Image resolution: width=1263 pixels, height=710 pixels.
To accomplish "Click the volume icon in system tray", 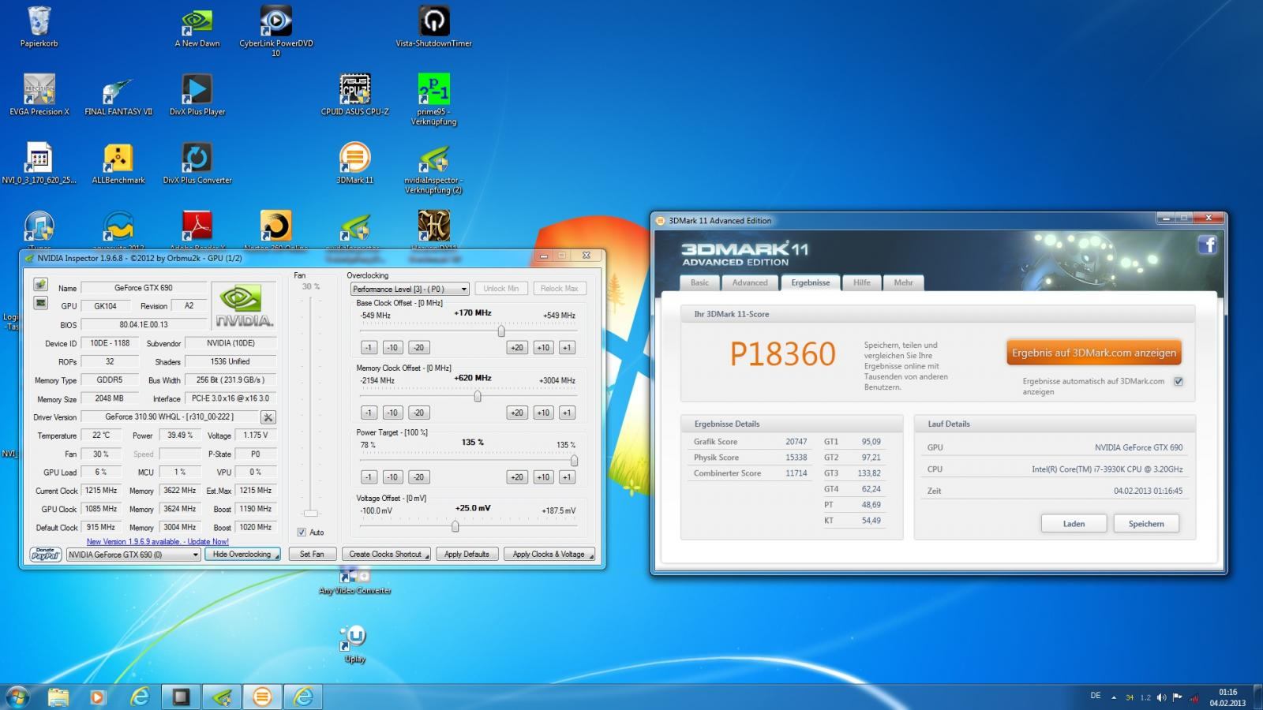I will click(1161, 697).
